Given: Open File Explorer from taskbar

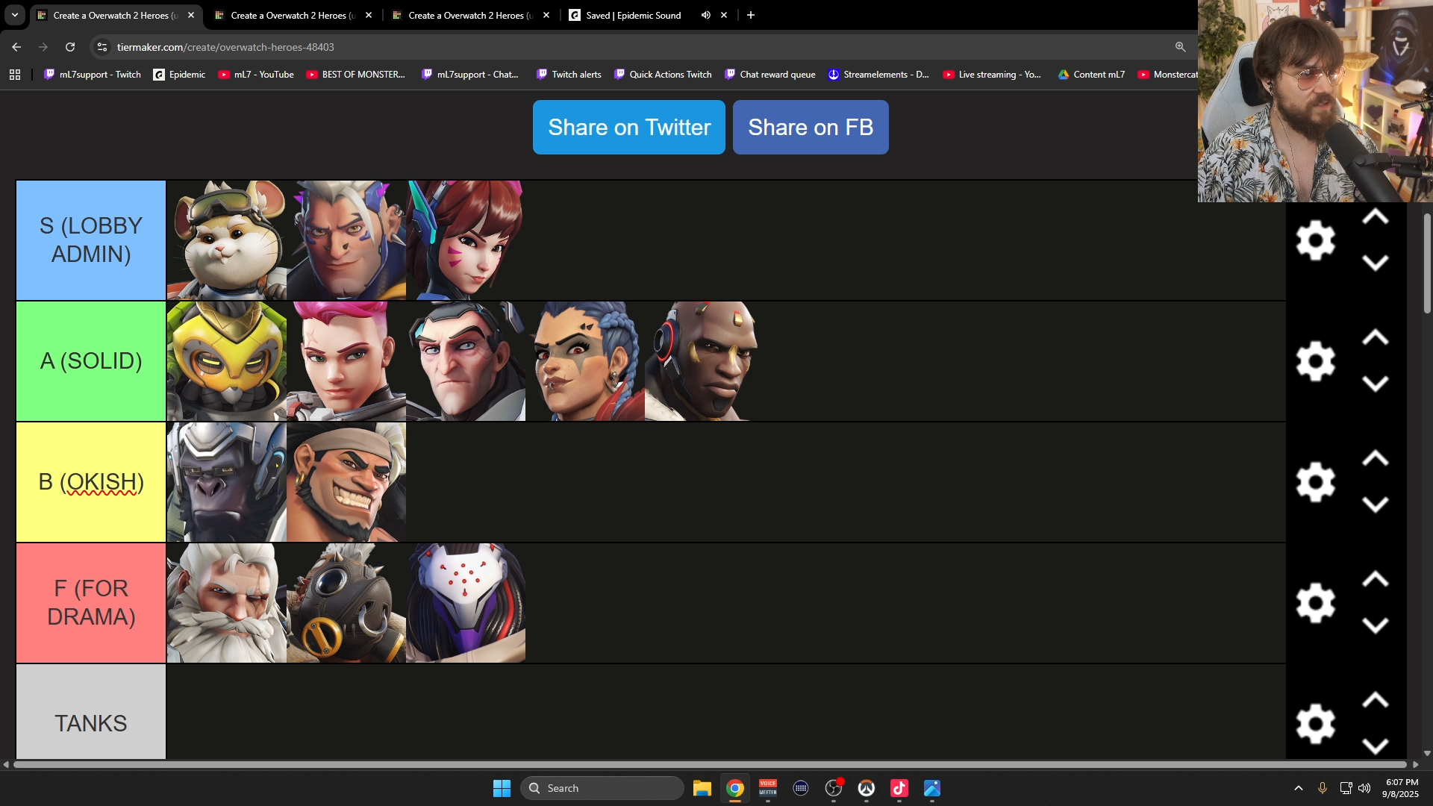Looking at the screenshot, I should pyautogui.click(x=702, y=788).
